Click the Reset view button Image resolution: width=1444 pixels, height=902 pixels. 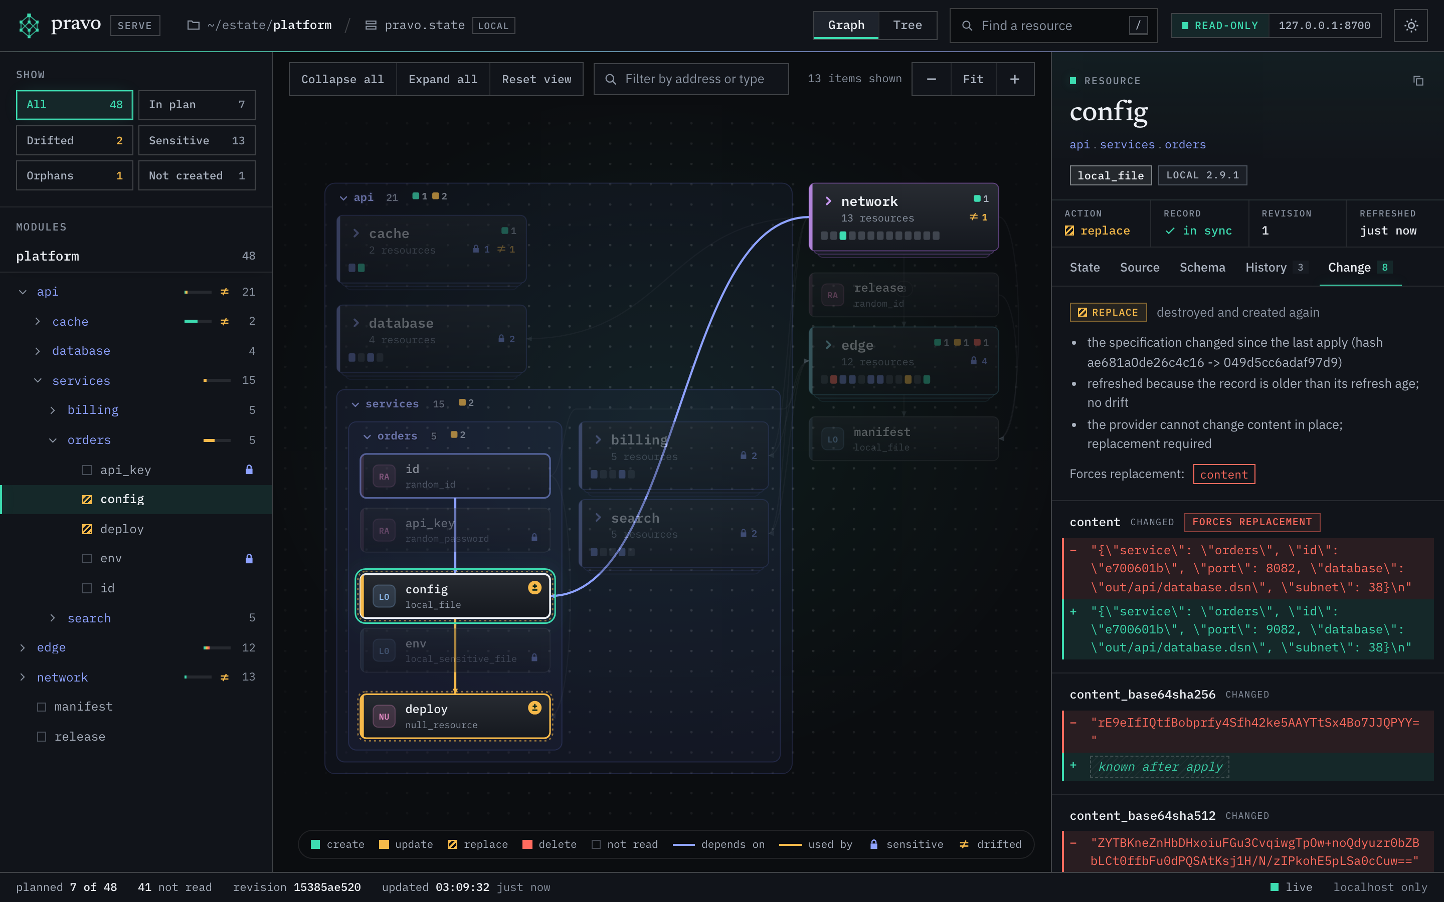[x=536, y=79]
